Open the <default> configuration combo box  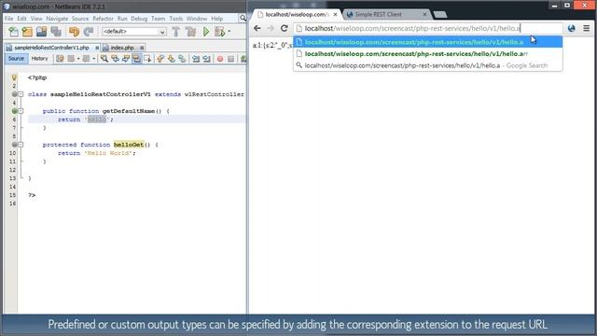134,32
